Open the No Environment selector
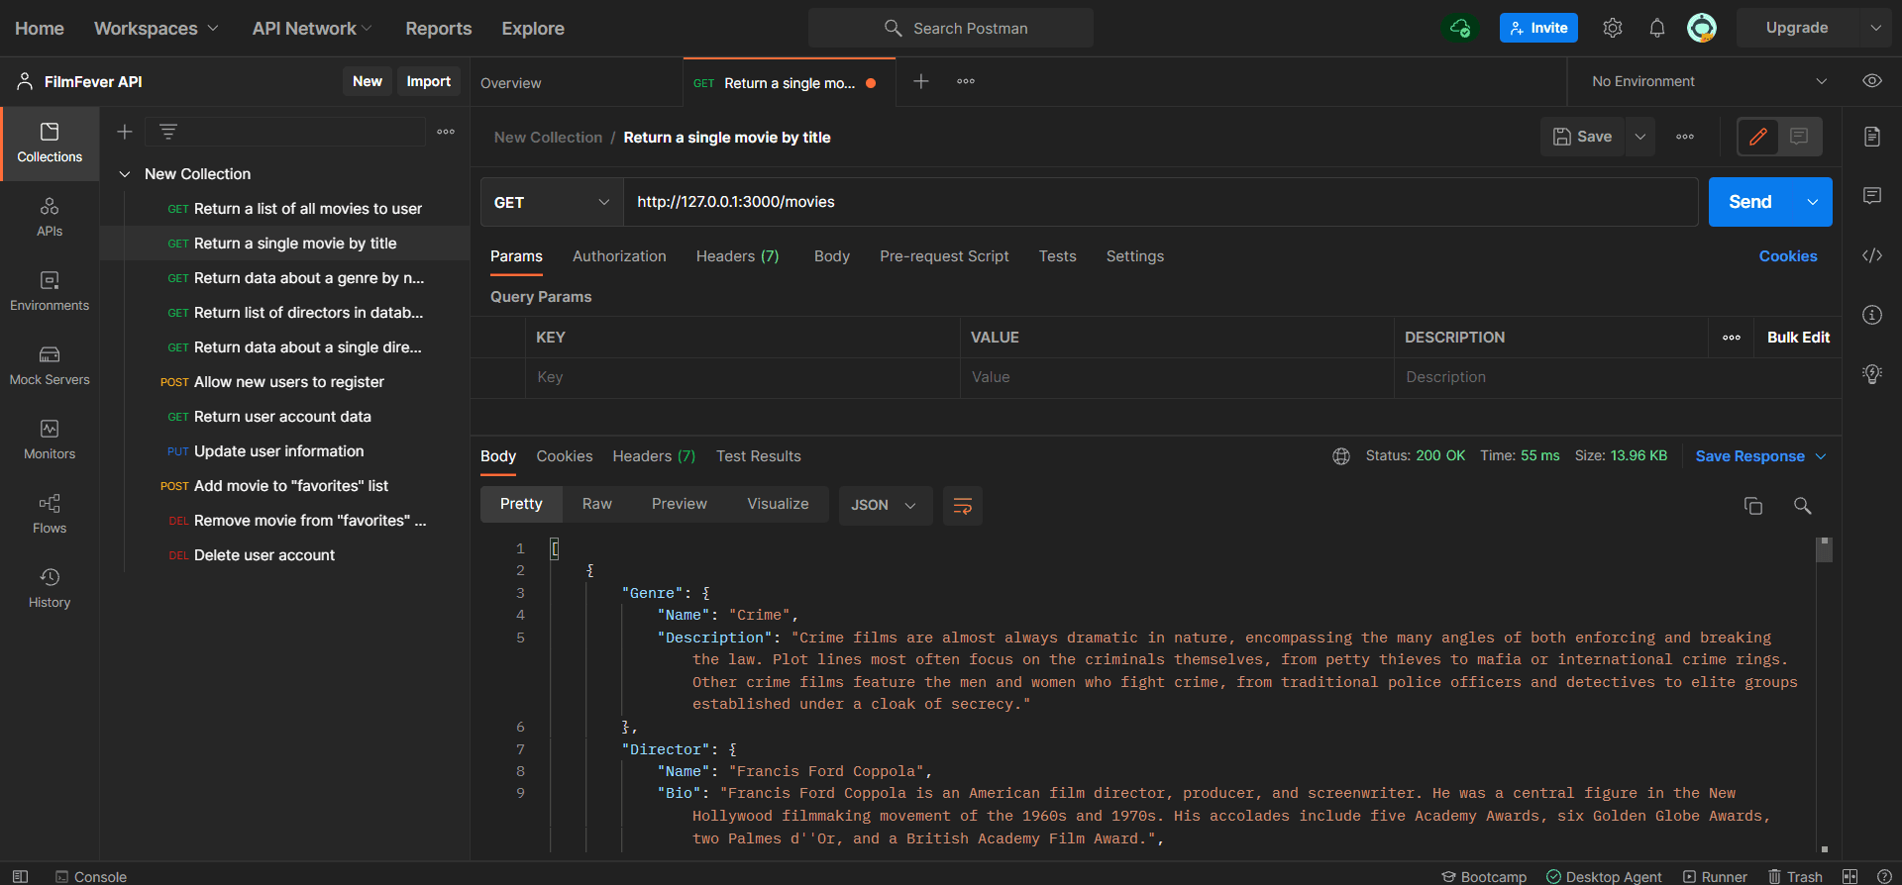The image size is (1902, 885). click(x=1709, y=81)
